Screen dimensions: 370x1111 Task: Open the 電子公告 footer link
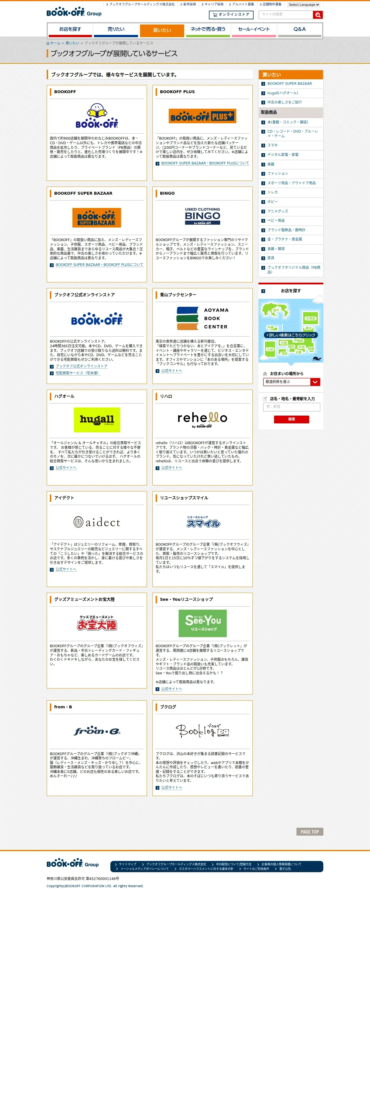pos(285,869)
